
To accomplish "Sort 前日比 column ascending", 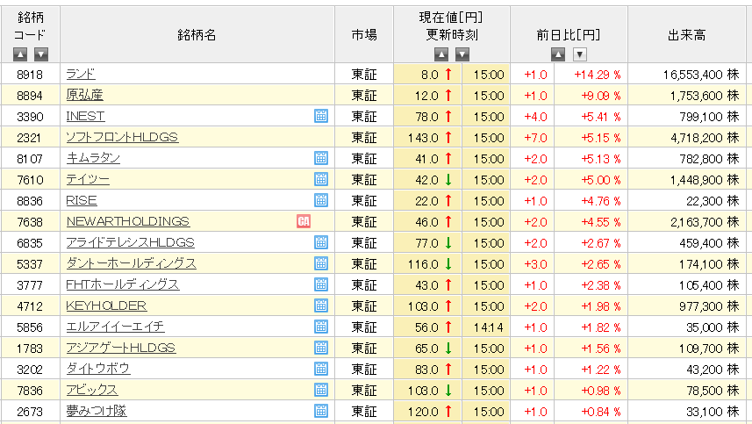I will tap(558, 54).
